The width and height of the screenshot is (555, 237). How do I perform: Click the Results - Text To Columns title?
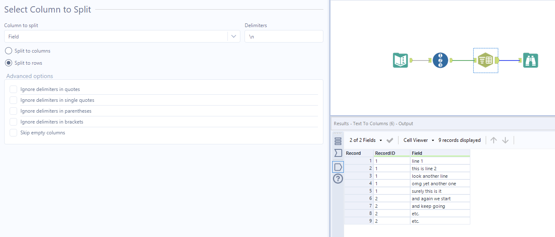(x=373, y=124)
